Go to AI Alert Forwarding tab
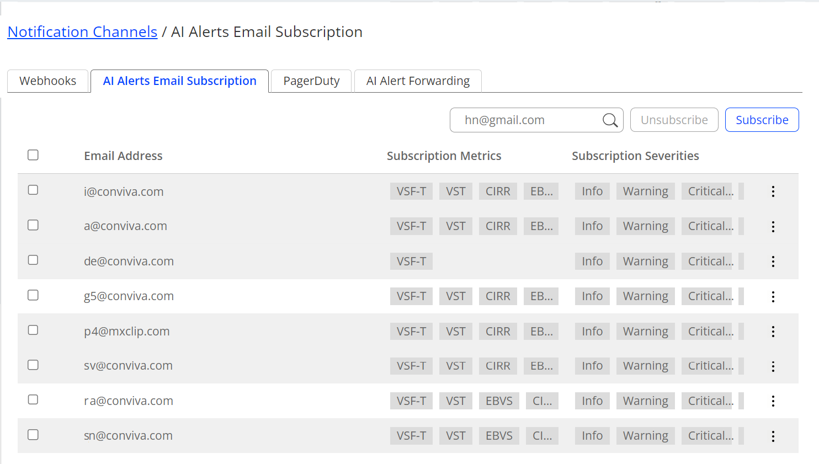 tap(418, 81)
